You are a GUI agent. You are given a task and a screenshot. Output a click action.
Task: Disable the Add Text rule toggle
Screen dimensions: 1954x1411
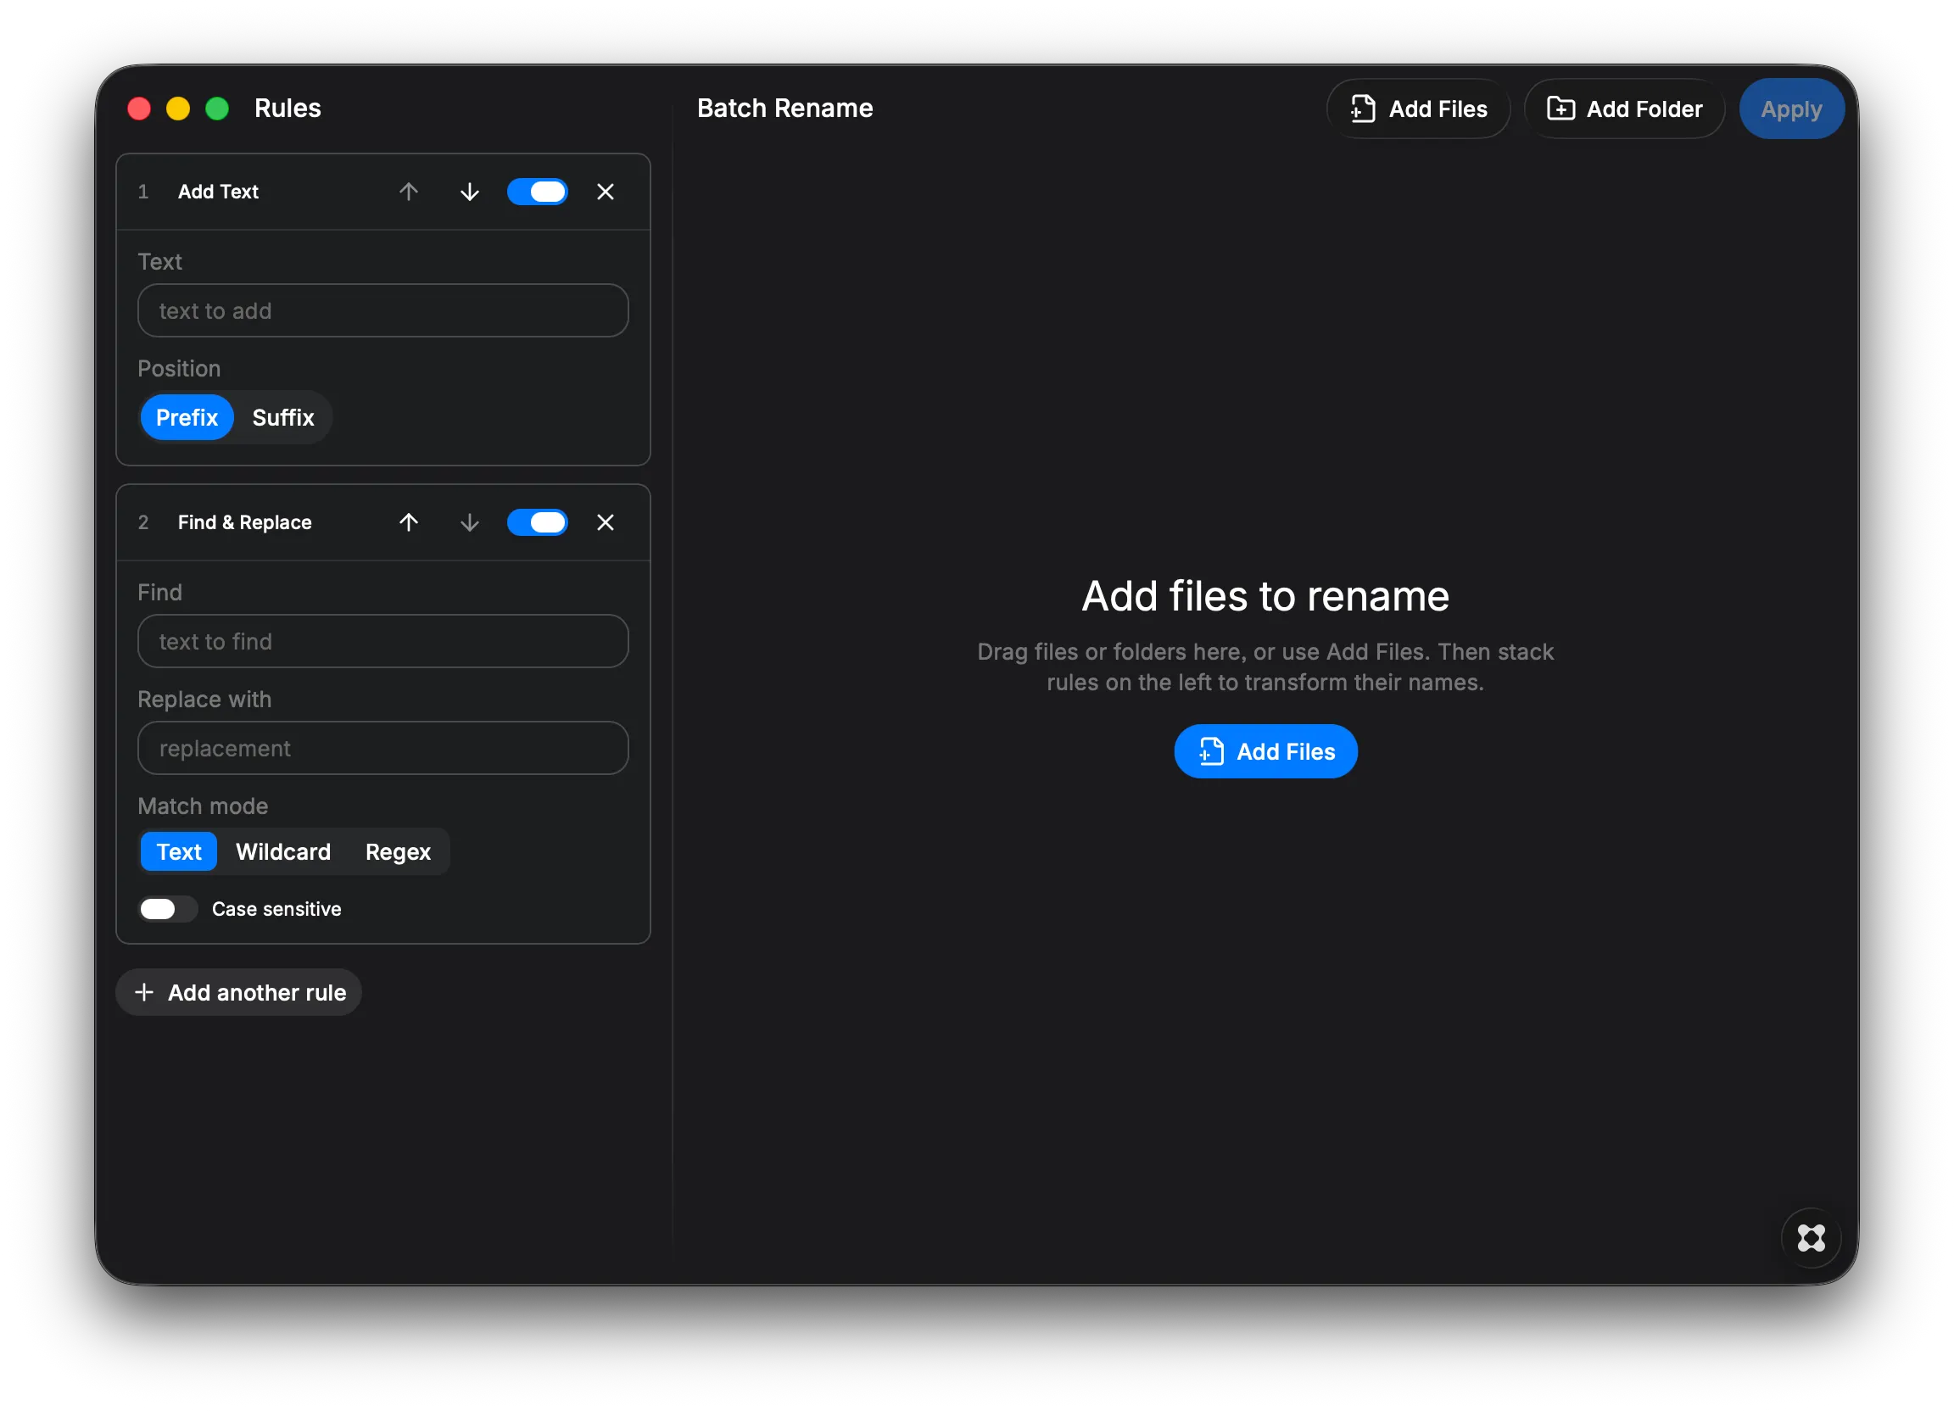pyautogui.click(x=538, y=192)
